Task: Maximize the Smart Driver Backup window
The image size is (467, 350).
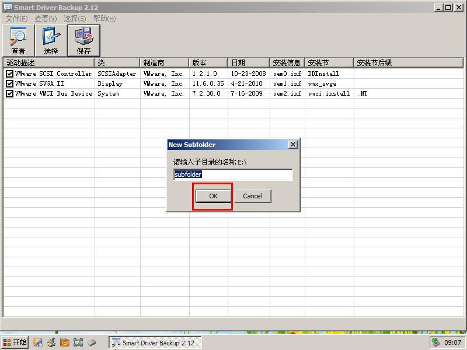Action: click(448, 8)
